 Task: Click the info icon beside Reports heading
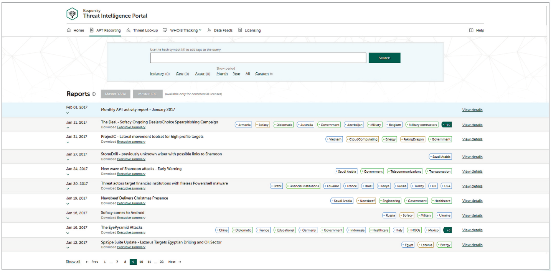pyautogui.click(x=94, y=94)
